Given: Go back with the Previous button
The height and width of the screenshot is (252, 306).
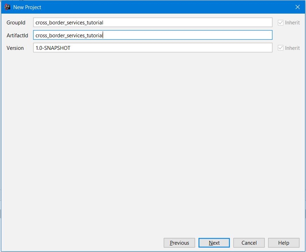Looking at the screenshot, I should pos(179,243).
